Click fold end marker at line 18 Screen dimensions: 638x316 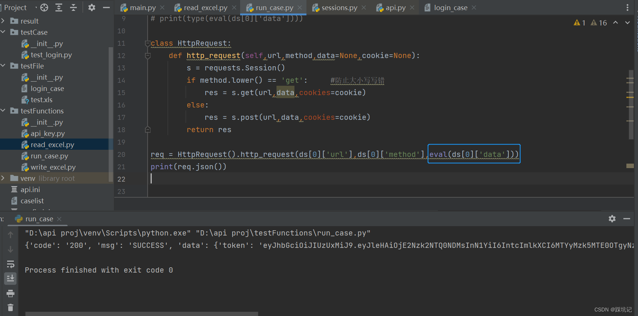coord(148,130)
